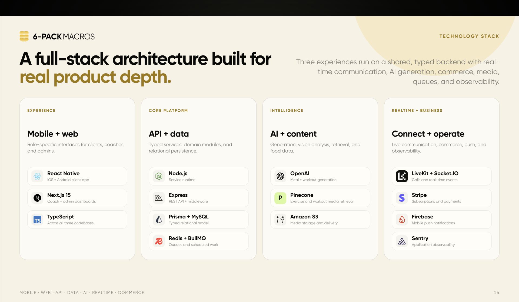Image resolution: width=519 pixels, height=302 pixels.
Task: Click the Express icon
Action: click(x=159, y=198)
